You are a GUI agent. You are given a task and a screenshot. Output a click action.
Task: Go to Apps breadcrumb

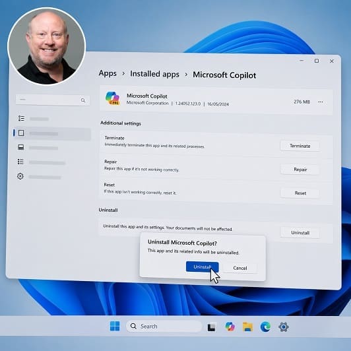click(108, 73)
